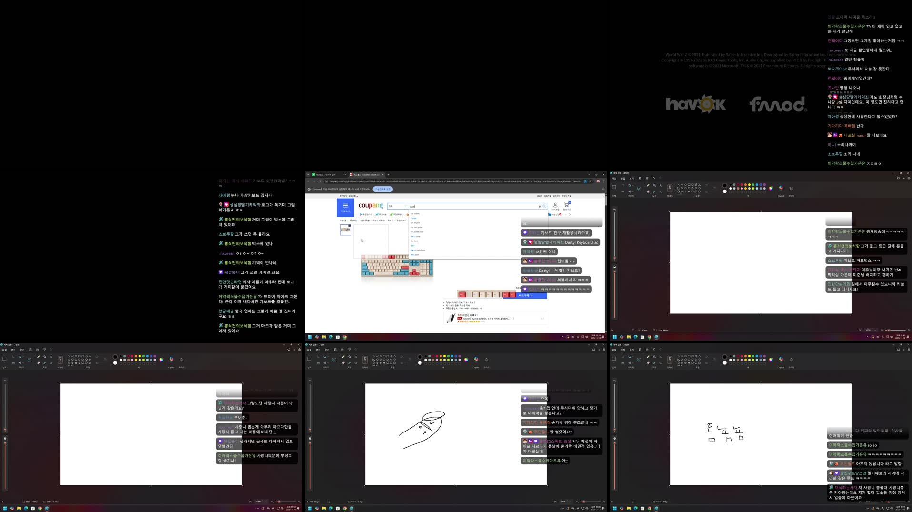Open the Coupang shopping cart icon
Screen dimensions: 912x512
pyautogui.click(x=567, y=205)
